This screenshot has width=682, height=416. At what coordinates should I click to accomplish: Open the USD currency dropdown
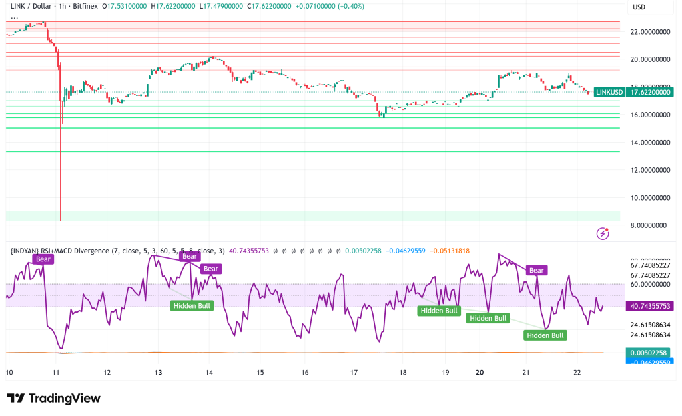(639, 7)
